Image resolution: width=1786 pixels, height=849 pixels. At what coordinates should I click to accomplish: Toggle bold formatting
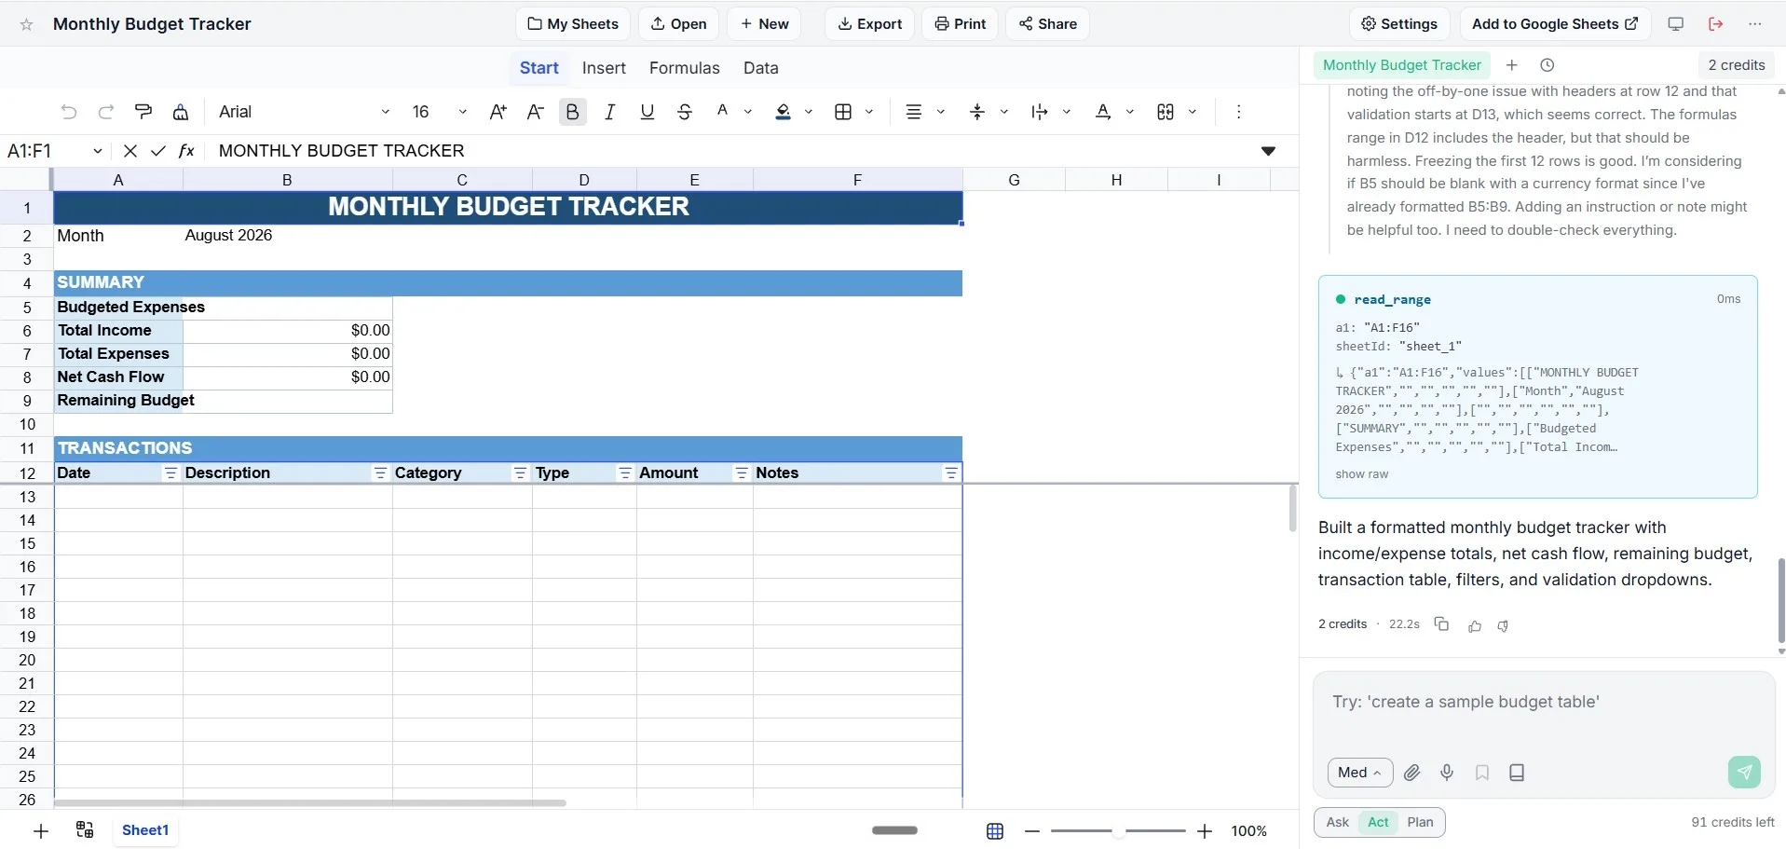573,112
